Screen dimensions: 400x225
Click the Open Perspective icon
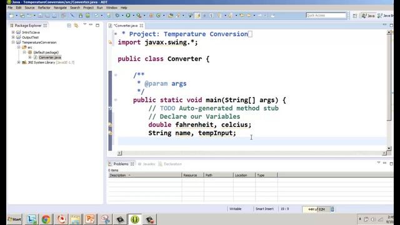point(355,16)
